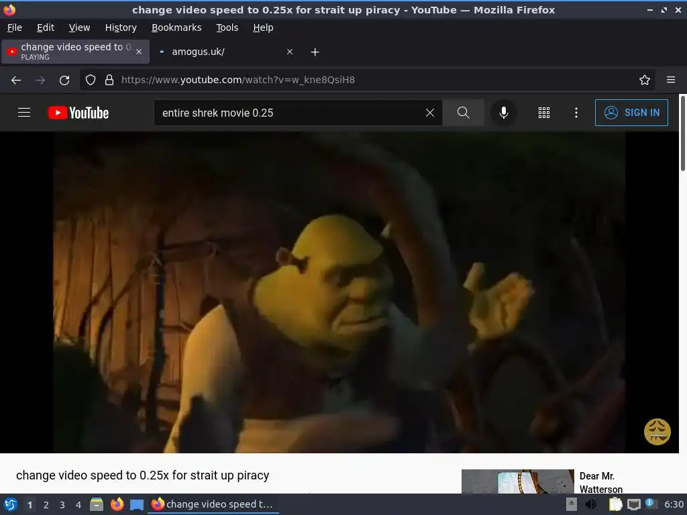Viewport: 687px width, 515px height.
Task: Open the update notification tray icon
Action: coord(651,504)
